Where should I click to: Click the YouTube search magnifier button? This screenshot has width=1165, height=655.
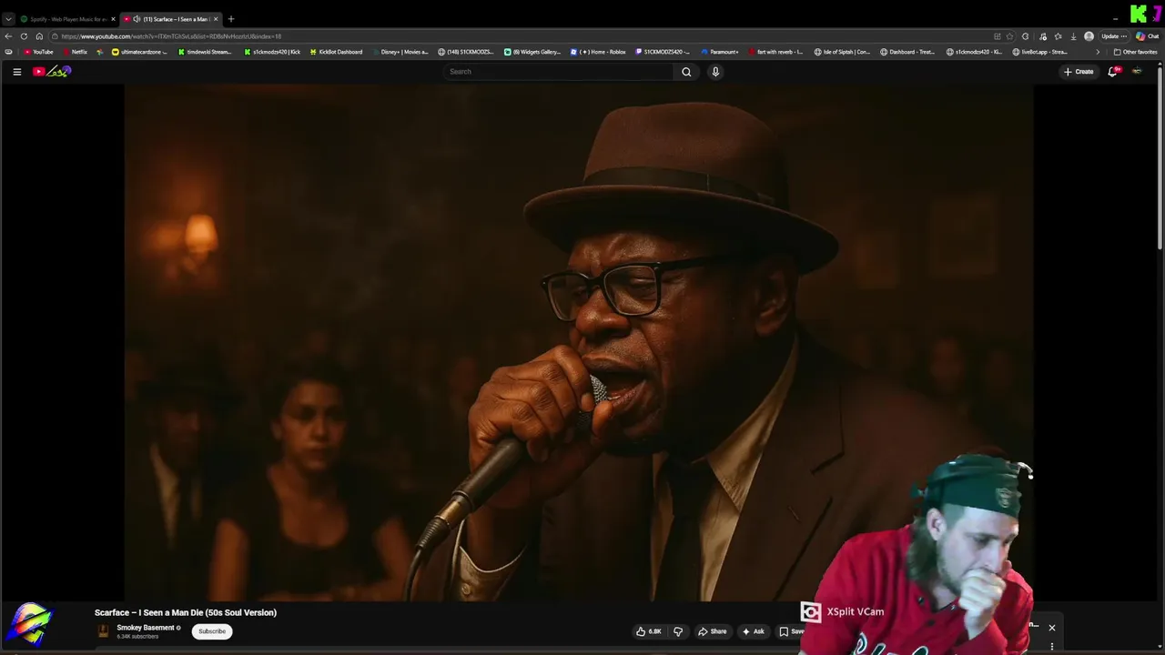tap(686, 72)
